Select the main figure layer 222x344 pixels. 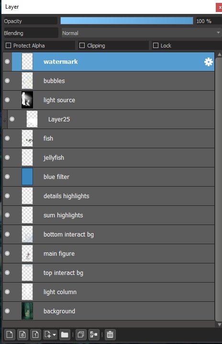pyautogui.click(x=109, y=254)
